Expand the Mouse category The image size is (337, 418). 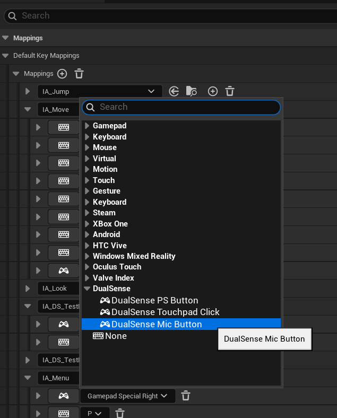click(87, 147)
